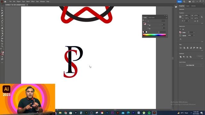The image size is (205, 115).
Task: Open the View menu
Action: tap(37, 2)
